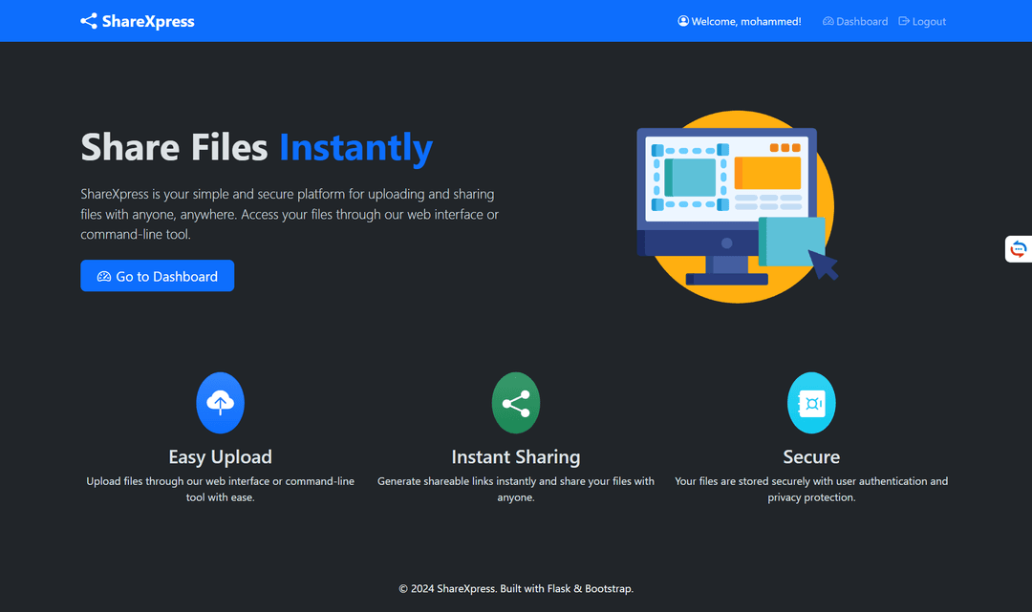Click the Instant Sharing heading
This screenshot has height=612, width=1032.
(x=515, y=456)
